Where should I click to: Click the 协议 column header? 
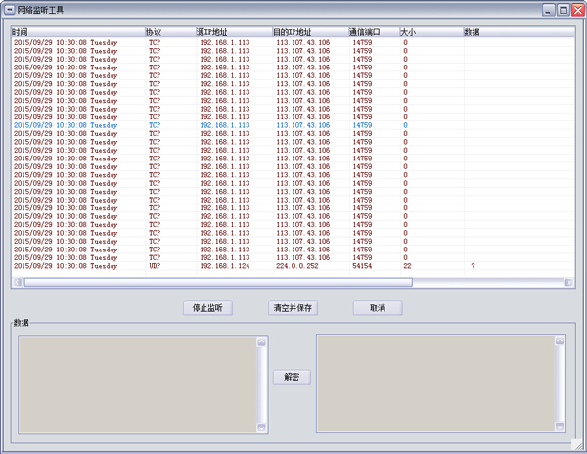[169, 32]
